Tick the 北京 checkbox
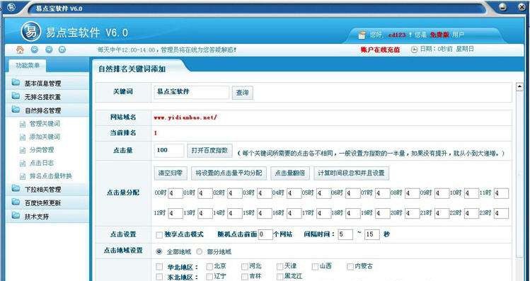Screen dimensions: 530x281 (209, 267)
